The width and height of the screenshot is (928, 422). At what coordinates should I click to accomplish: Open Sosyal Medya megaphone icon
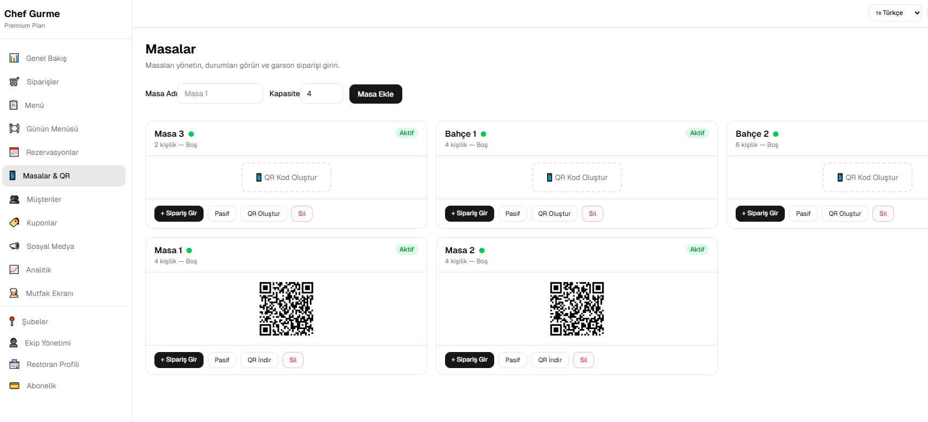point(14,246)
